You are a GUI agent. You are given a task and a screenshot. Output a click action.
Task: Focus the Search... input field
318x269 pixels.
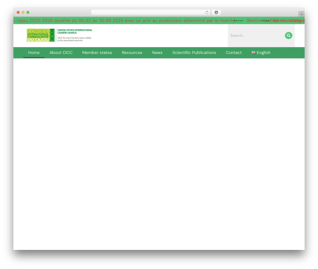point(256,36)
